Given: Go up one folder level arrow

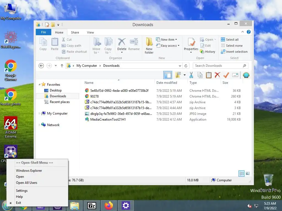Looking at the screenshot, I should tap(62, 66).
